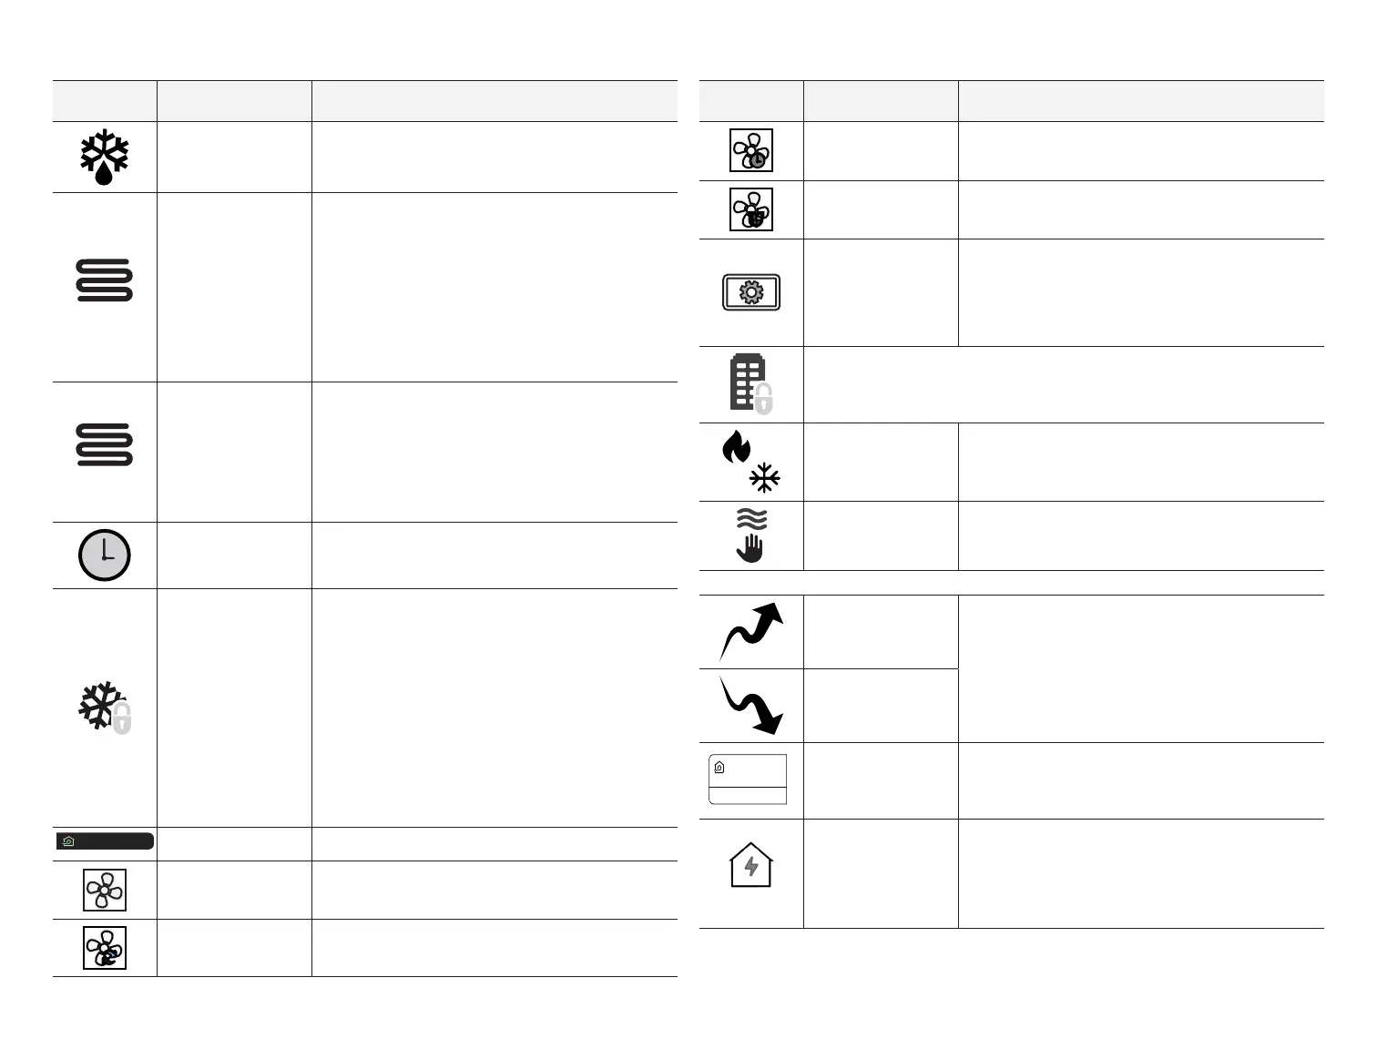
Task: Click the fan icon with circulating arrow
Action: pyautogui.click(x=105, y=948)
